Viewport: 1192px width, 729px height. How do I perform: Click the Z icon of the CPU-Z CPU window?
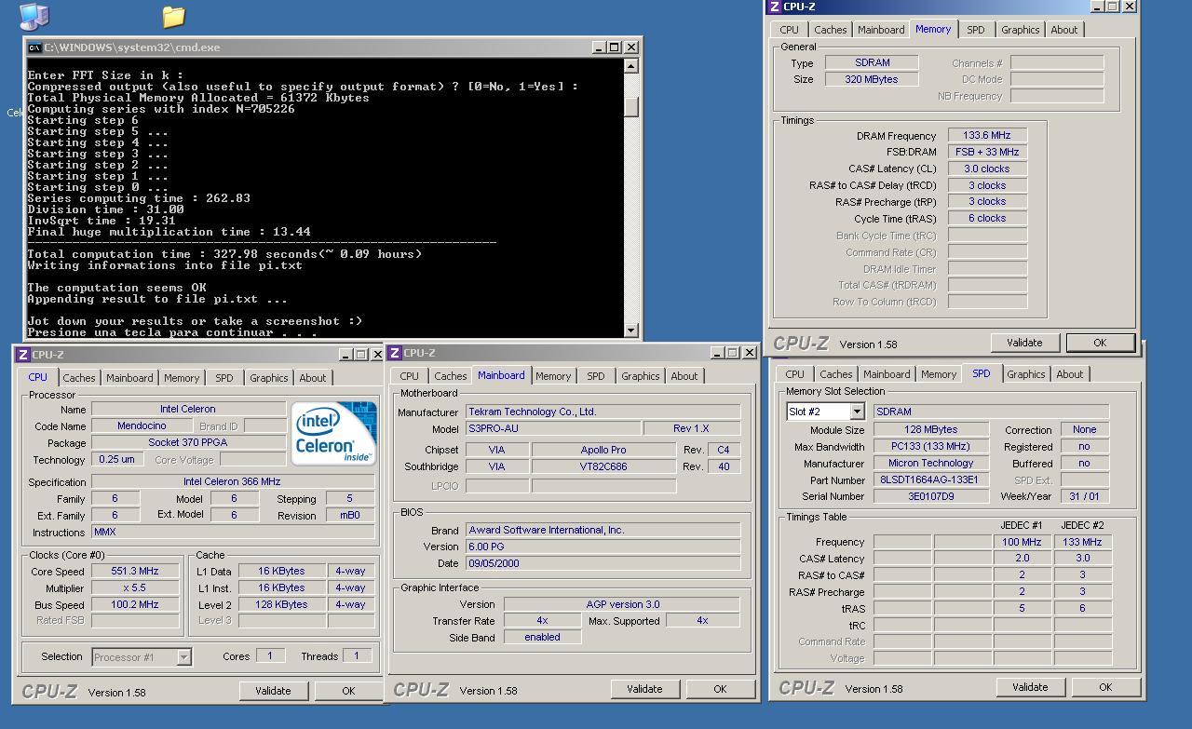tap(23, 355)
